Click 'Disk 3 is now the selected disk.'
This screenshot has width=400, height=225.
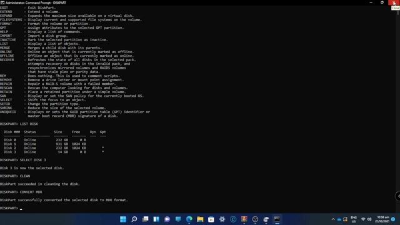pos(32,168)
